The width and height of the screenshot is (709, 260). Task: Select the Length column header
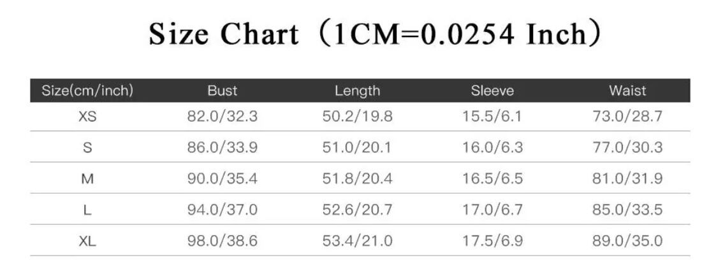click(357, 91)
